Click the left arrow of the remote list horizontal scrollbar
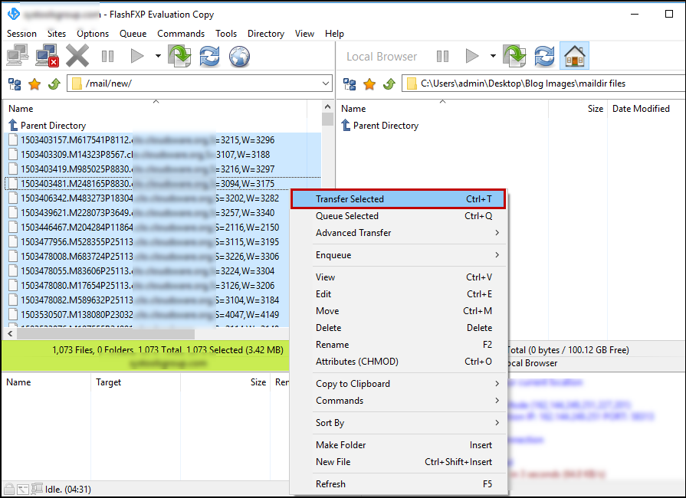This screenshot has width=686, height=498. [10, 334]
